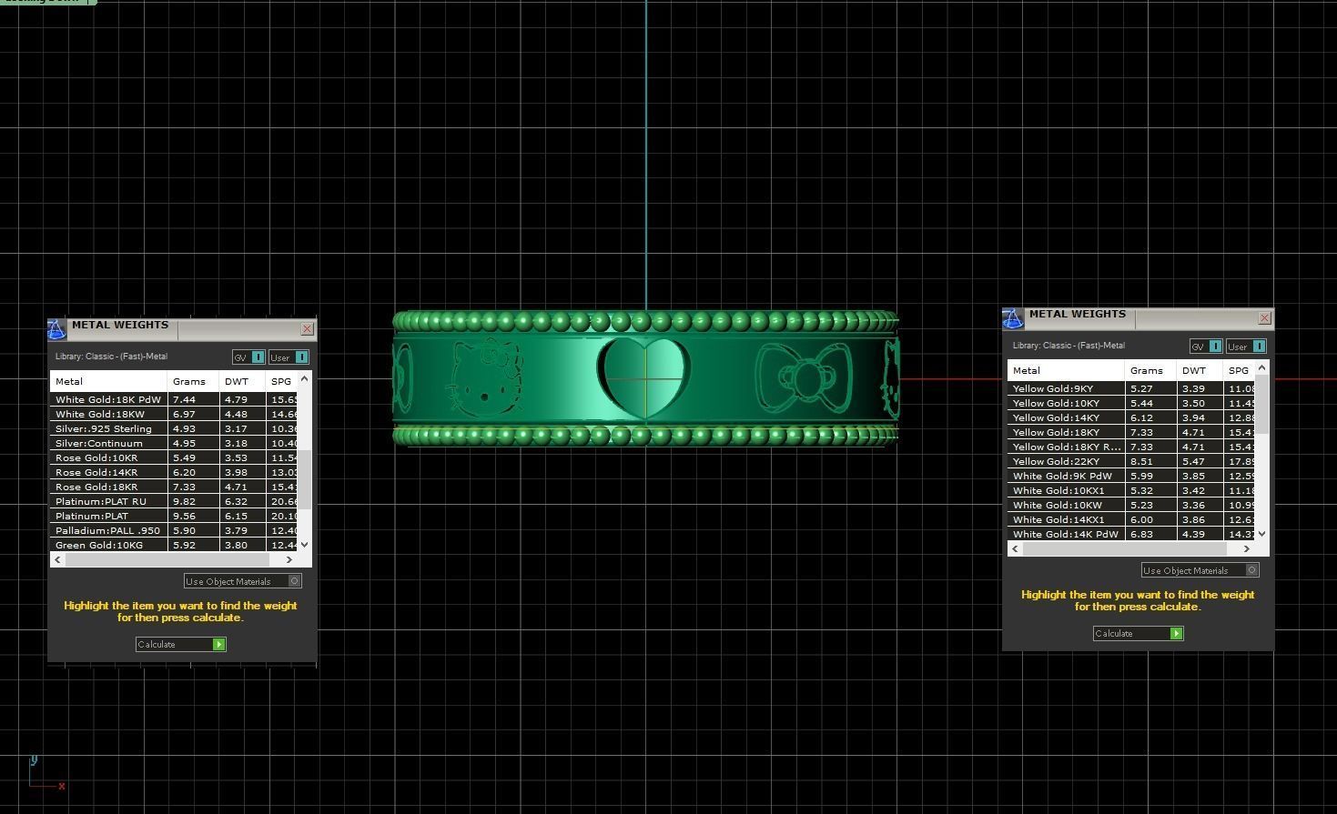Toggle GV switch in the Rose Gold panel
This screenshot has height=814, width=1337.
(248, 357)
